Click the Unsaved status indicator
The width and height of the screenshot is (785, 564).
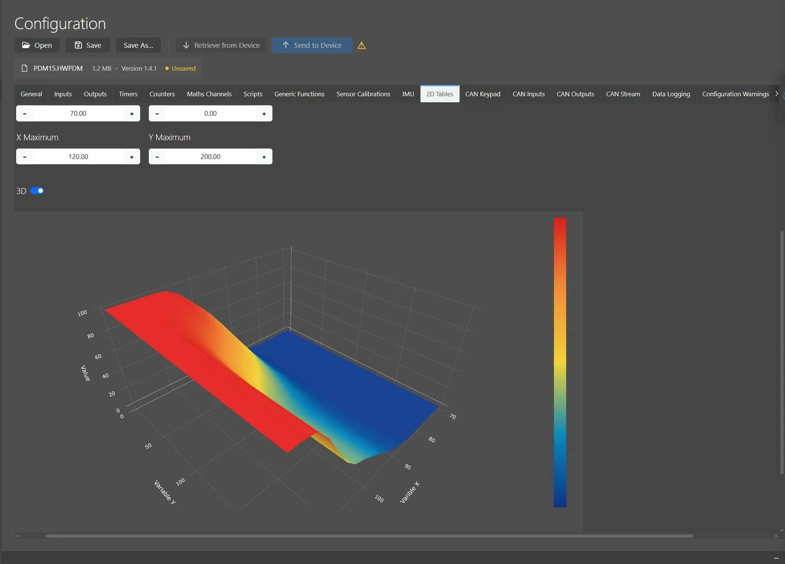(x=181, y=68)
